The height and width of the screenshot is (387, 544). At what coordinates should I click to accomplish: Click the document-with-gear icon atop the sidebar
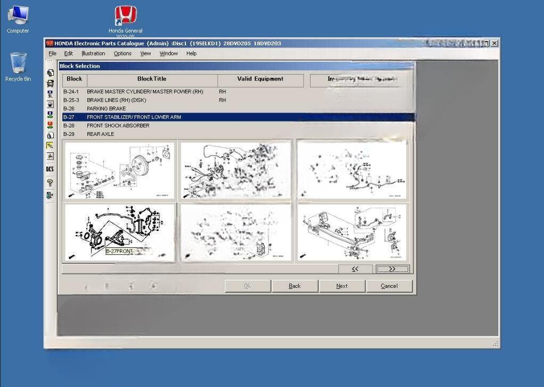[x=50, y=72]
